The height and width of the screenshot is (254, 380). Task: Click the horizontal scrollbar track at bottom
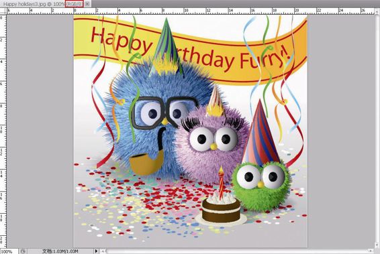click(237, 251)
